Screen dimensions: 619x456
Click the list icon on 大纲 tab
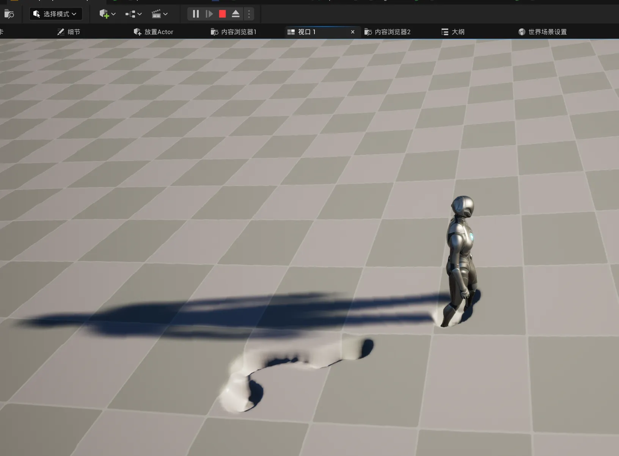coord(445,32)
